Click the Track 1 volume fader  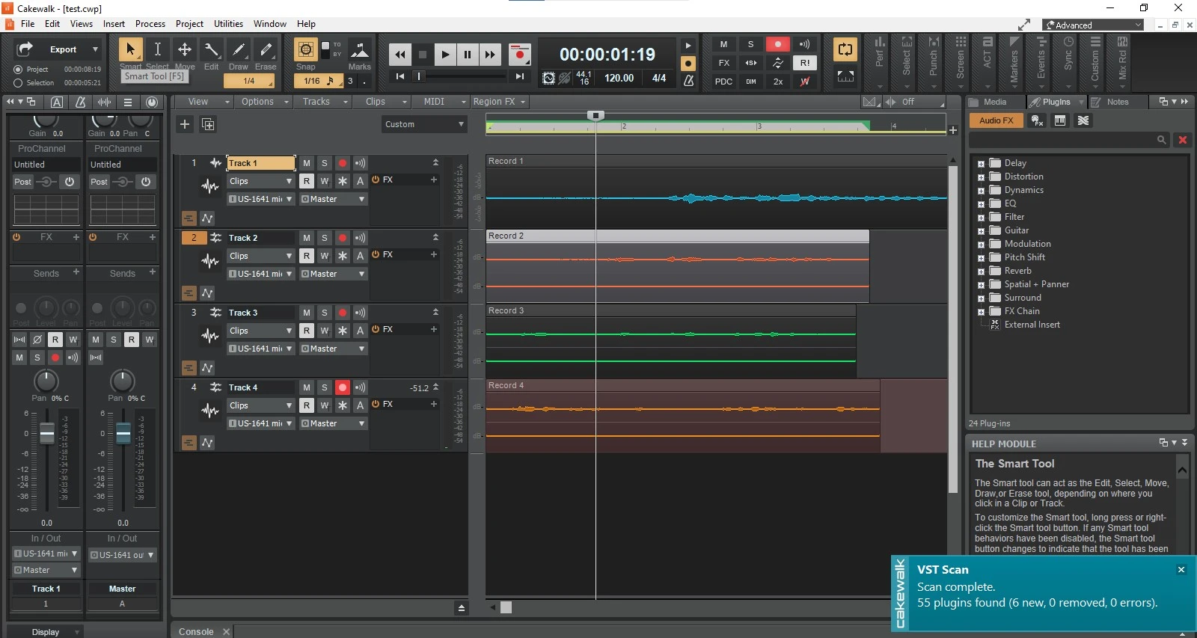pyautogui.click(x=46, y=433)
